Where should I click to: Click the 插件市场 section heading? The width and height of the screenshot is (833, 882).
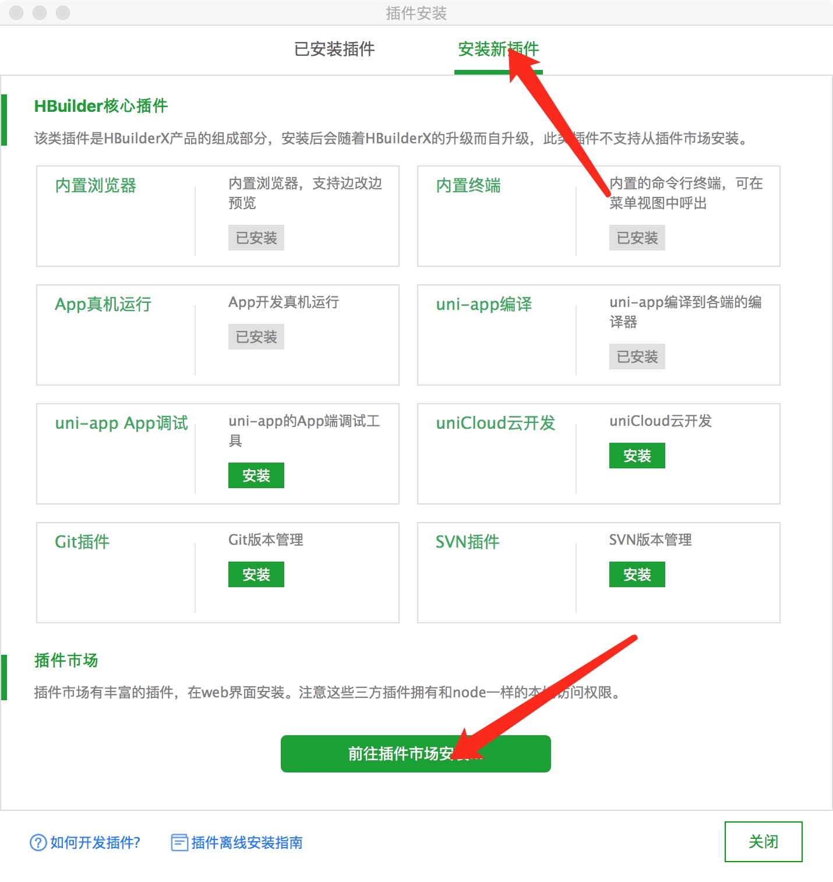(65, 660)
